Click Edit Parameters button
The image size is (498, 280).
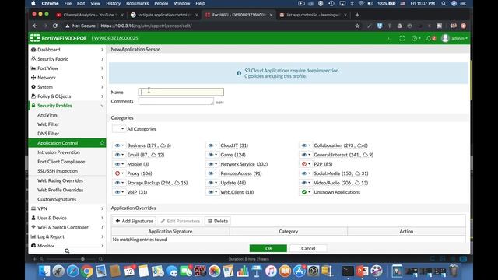tap(180, 221)
